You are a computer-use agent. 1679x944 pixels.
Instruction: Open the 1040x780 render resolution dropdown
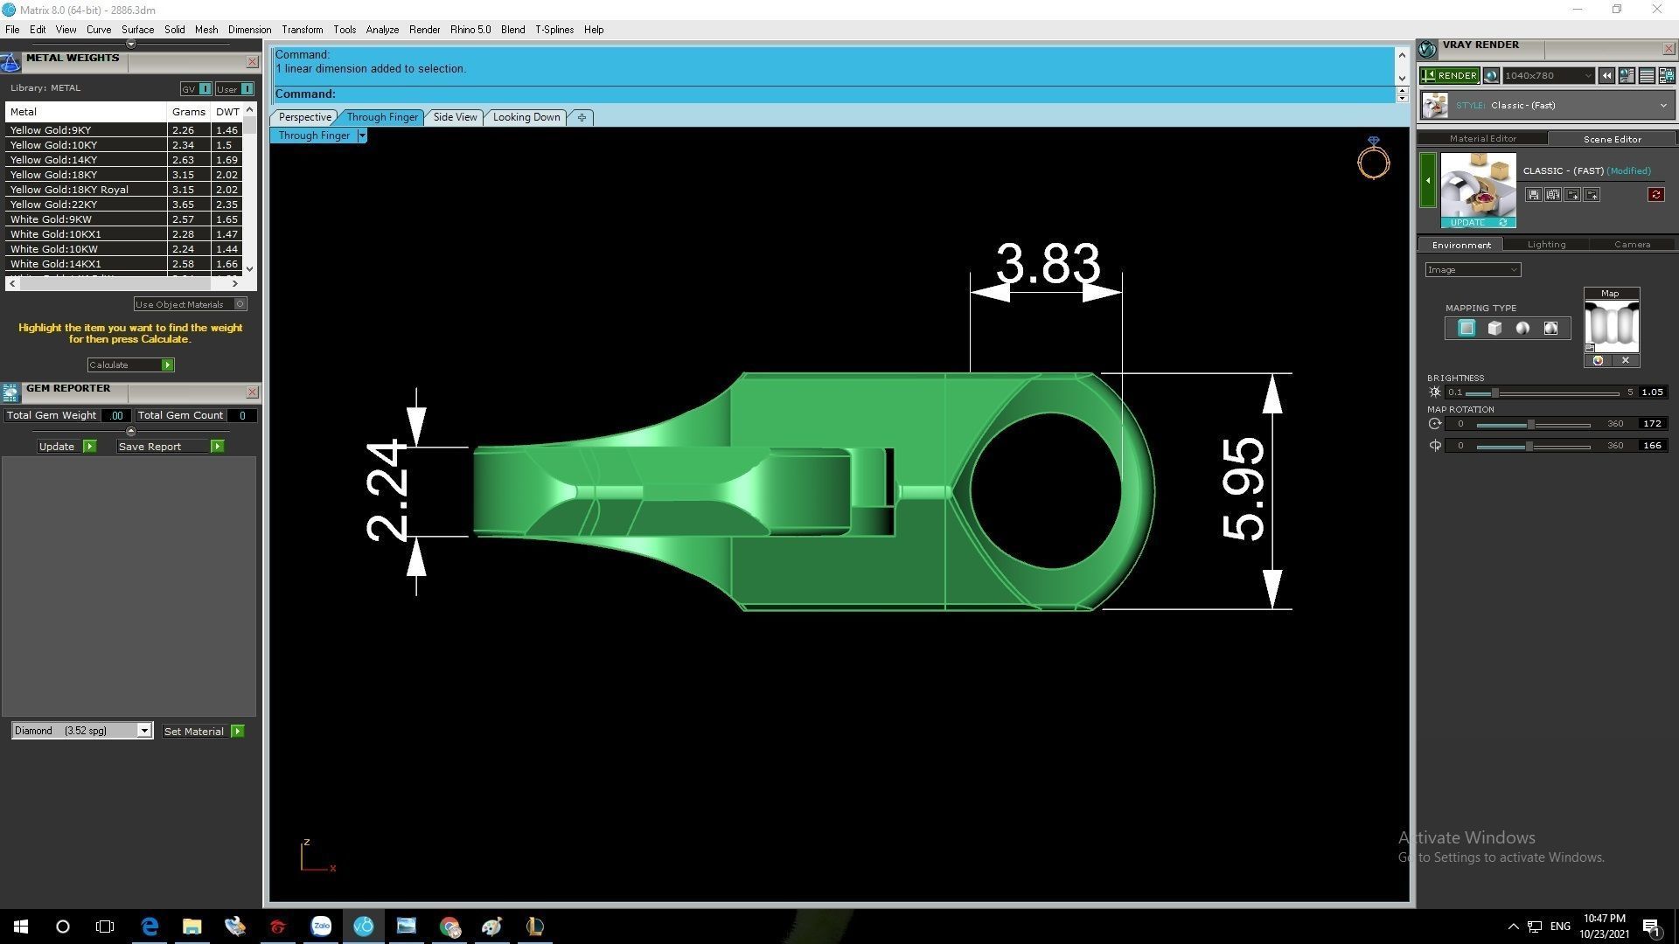pos(1548,76)
